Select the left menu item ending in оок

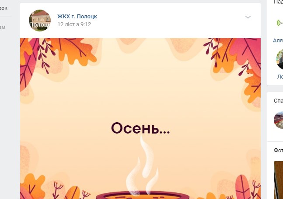[3, 8]
